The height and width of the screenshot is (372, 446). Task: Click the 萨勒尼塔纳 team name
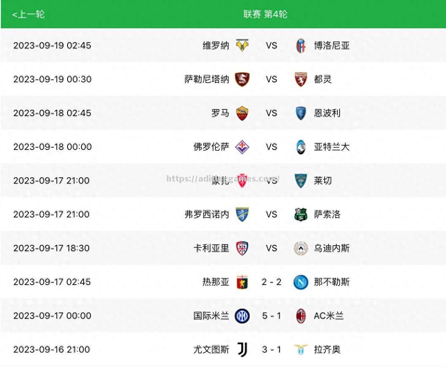[x=207, y=79]
